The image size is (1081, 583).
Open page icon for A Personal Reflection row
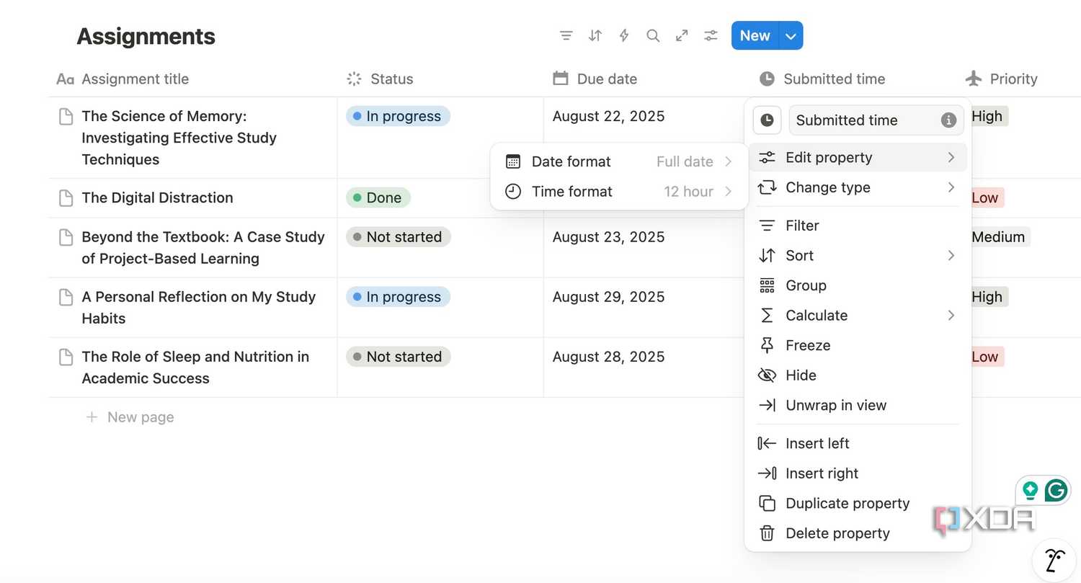point(66,297)
